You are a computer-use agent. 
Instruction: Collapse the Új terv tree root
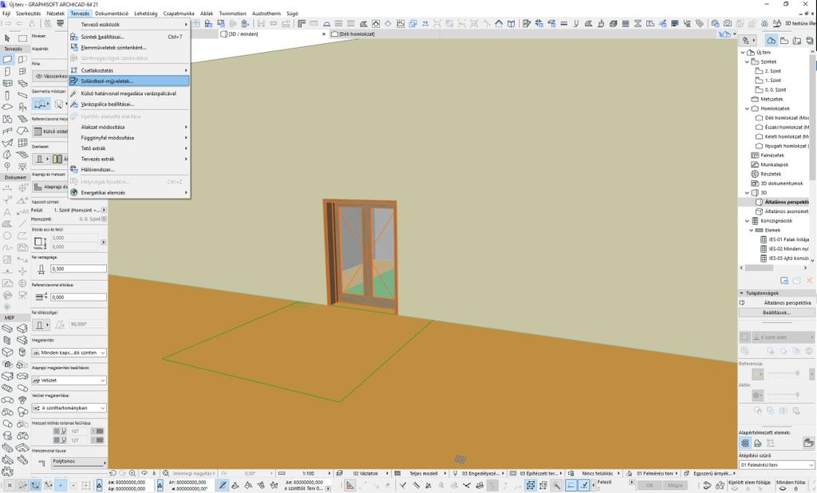tap(743, 53)
